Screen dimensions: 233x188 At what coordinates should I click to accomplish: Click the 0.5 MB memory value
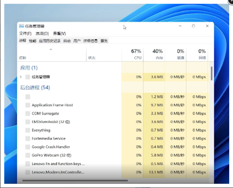[157, 164]
